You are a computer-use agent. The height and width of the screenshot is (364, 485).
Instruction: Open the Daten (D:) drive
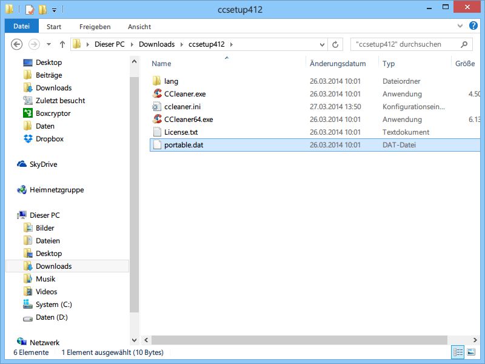[x=52, y=317]
